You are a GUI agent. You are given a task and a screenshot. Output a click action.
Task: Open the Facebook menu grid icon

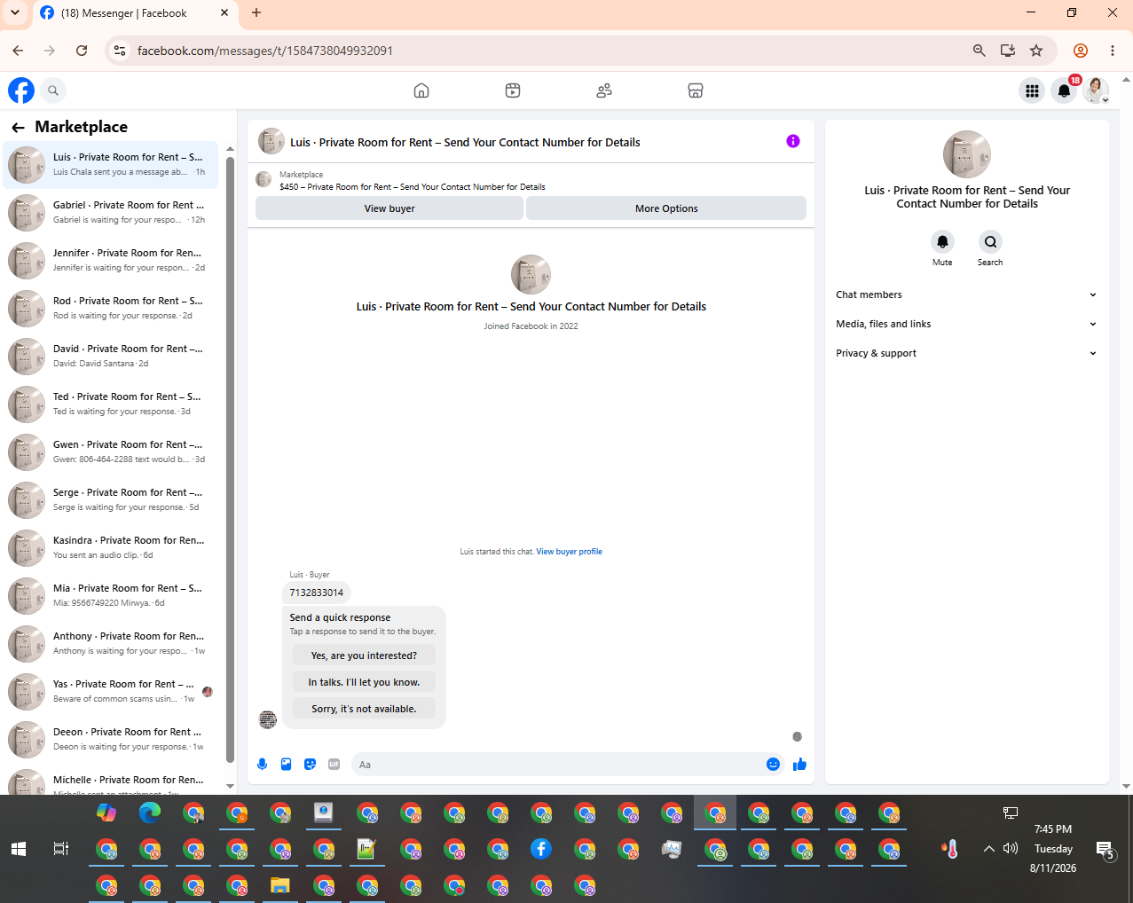pyautogui.click(x=1032, y=90)
